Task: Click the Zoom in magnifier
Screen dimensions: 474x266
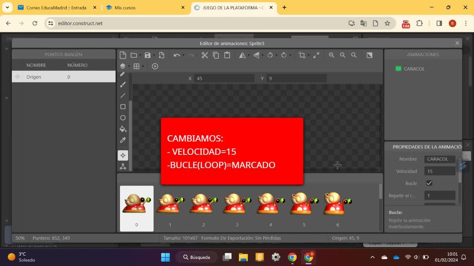Action: pos(331,55)
